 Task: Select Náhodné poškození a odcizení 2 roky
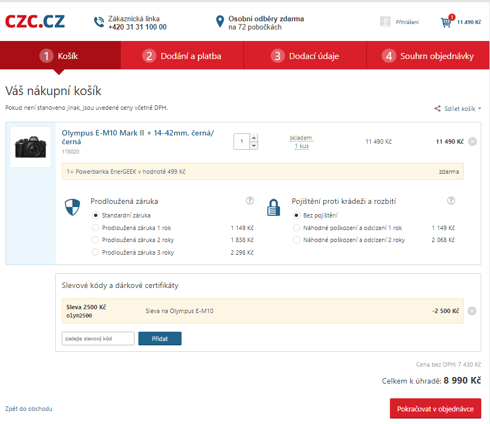[x=296, y=240]
